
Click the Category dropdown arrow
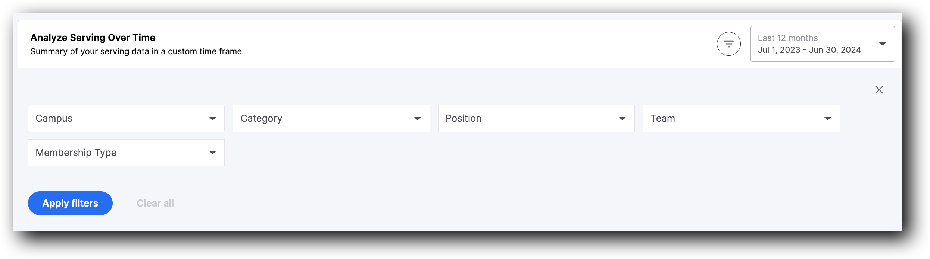(418, 118)
